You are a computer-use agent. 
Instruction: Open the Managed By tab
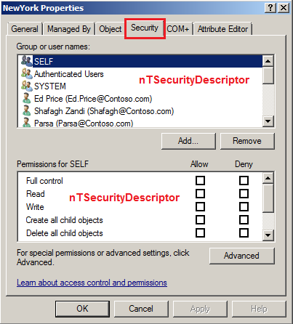69,29
